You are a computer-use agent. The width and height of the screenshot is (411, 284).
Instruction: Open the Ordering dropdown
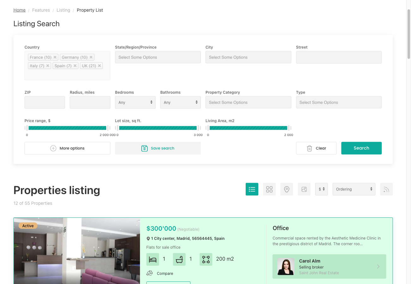click(x=354, y=189)
